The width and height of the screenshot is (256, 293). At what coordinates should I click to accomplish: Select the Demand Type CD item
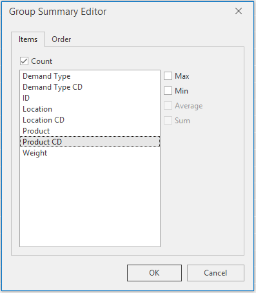pyautogui.click(x=90, y=87)
